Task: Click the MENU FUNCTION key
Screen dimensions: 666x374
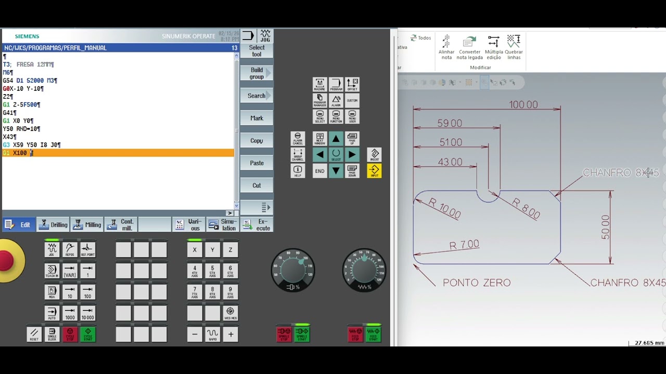Action: 336,116
